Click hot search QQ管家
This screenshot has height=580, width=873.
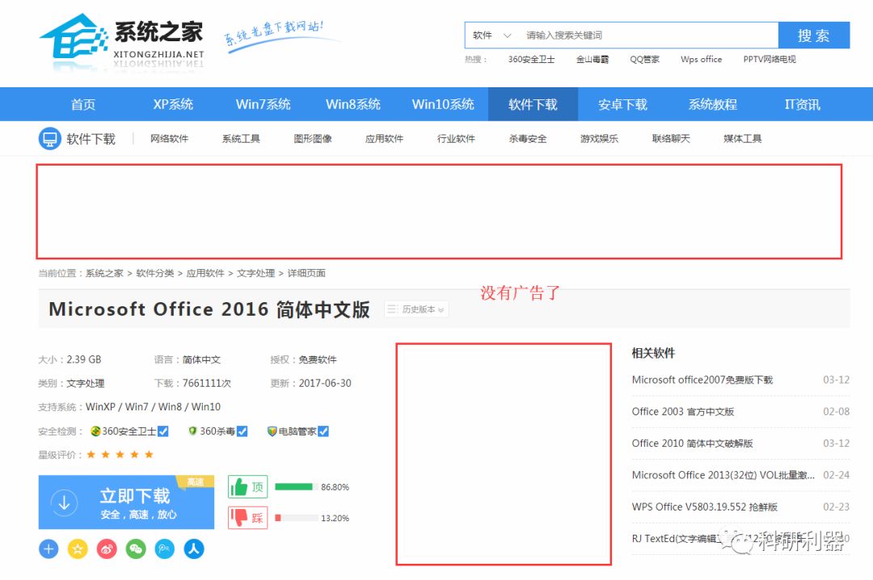[645, 60]
